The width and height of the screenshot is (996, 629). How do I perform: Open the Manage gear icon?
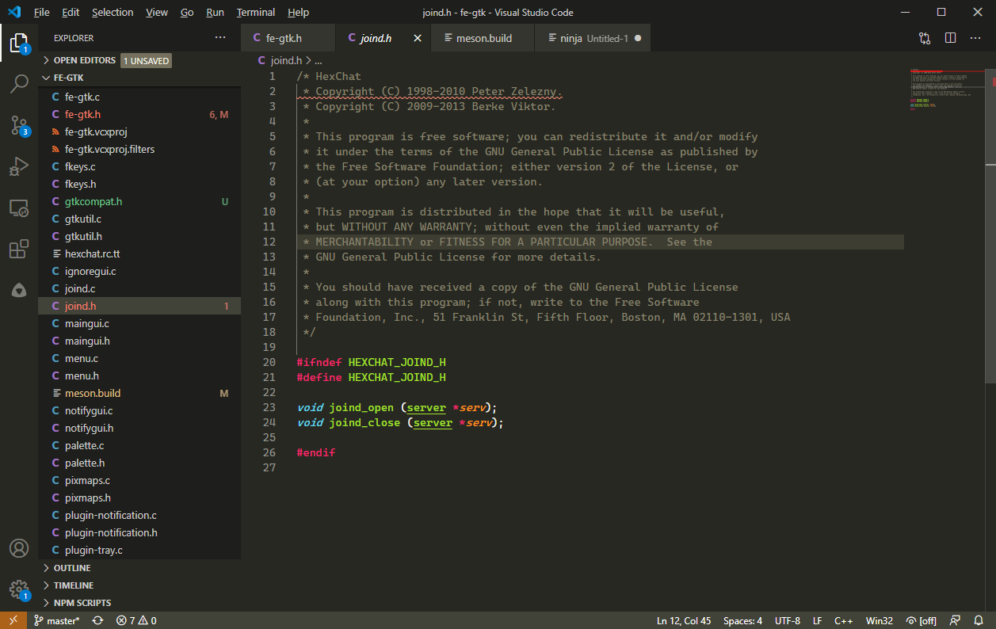coord(19,589)
